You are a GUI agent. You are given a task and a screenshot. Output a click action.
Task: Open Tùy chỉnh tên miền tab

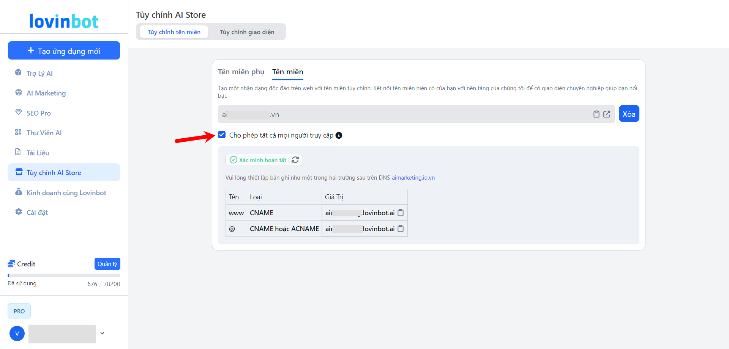(x=174, y=32)
